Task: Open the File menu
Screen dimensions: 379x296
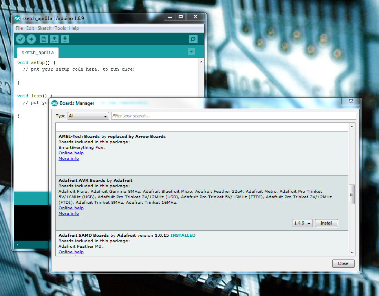Action: point(19,28)
